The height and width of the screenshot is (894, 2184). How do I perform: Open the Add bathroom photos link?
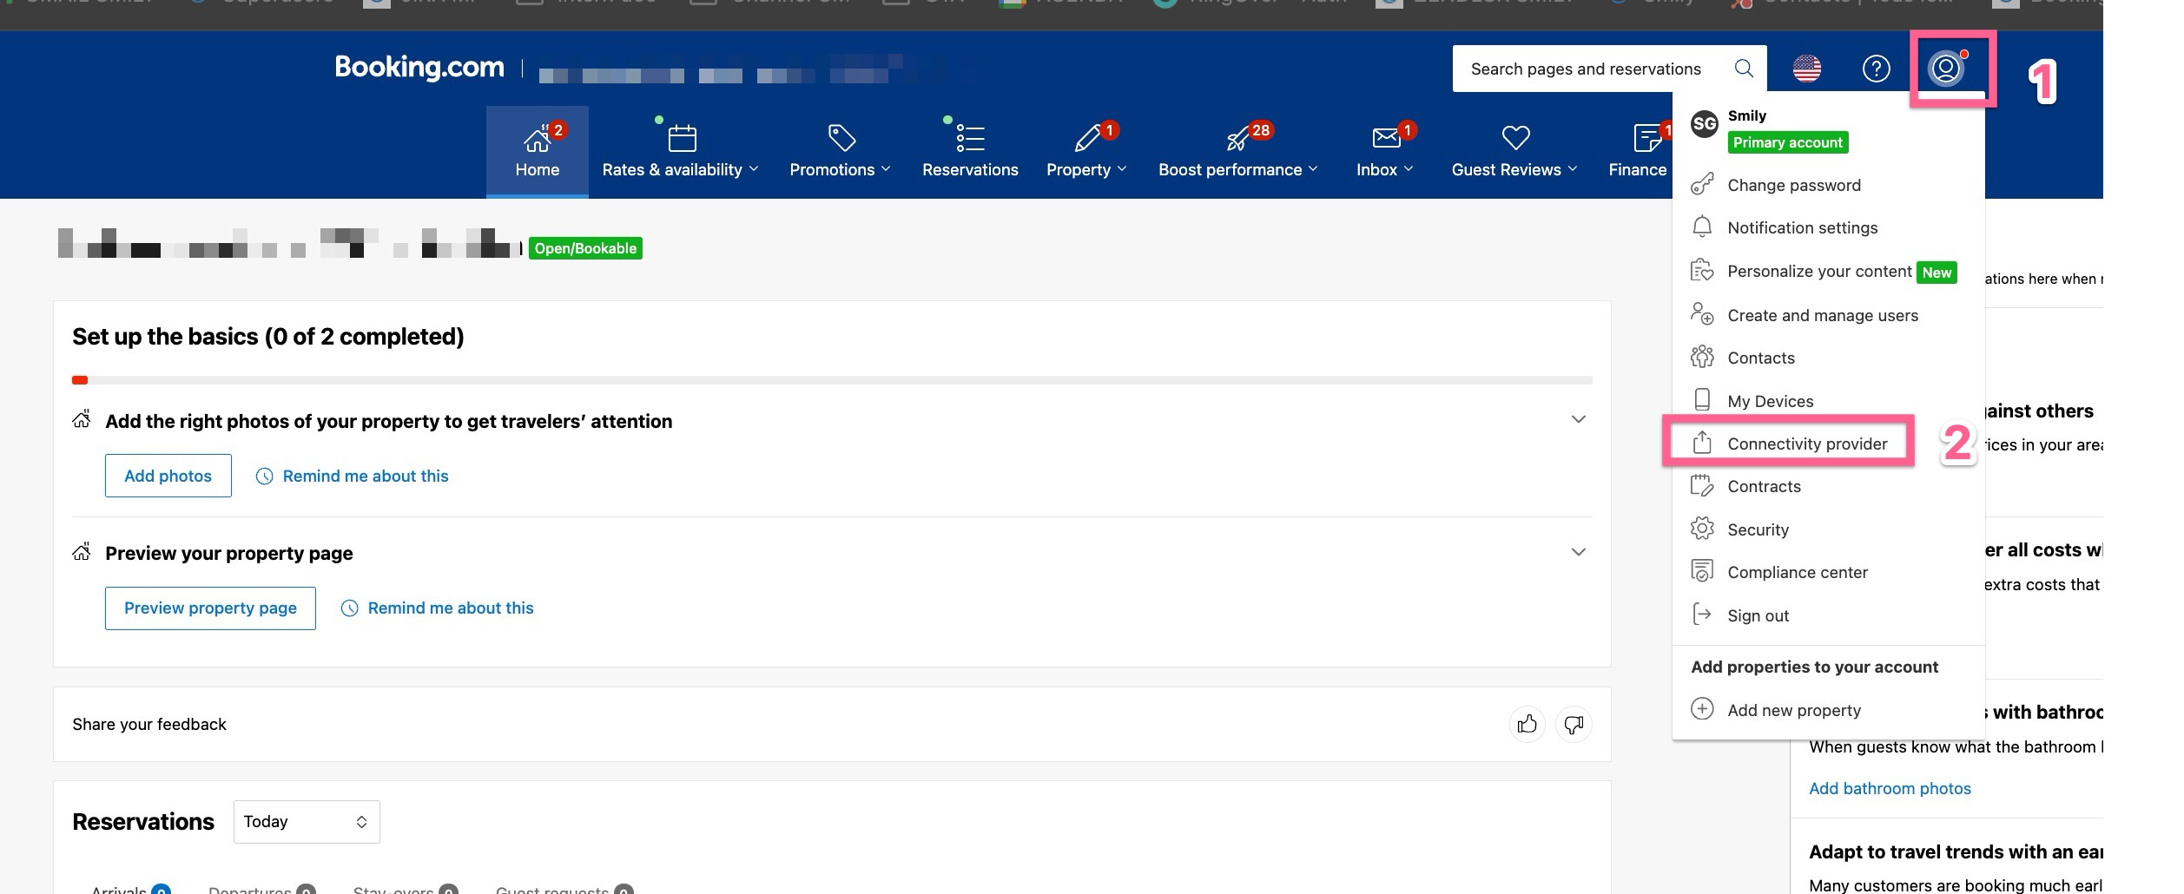coord(1890,788)
